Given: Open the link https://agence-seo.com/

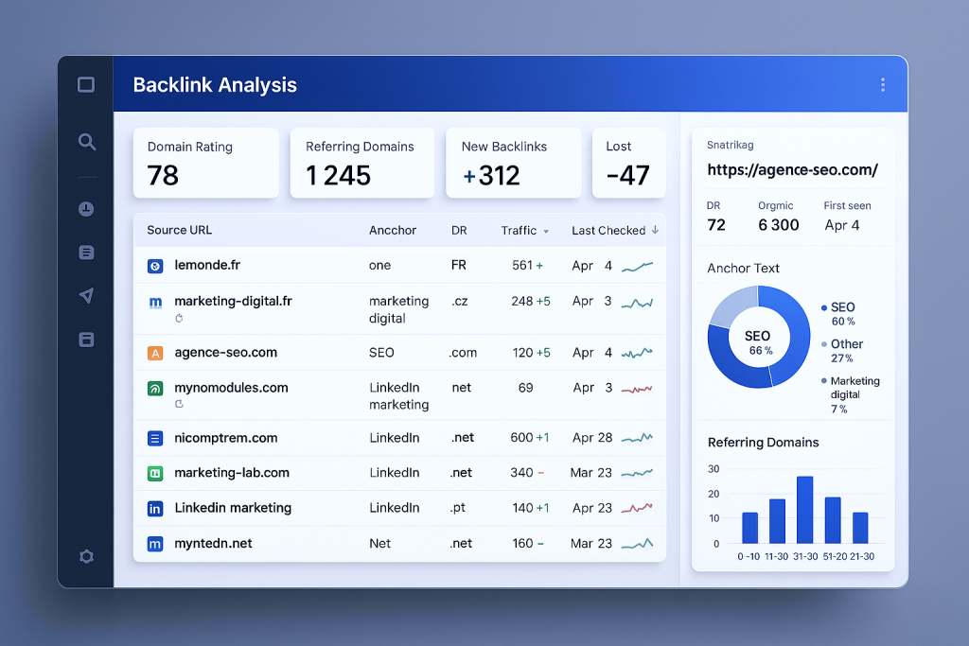Looking at the screenshot, I should tap(793, 170).
